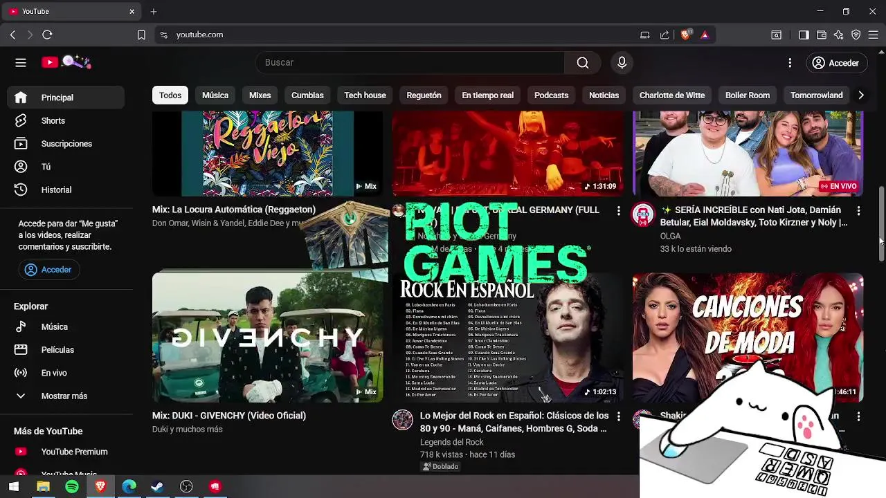Select the Todos filter chip
Viewport: 886px width, 498px height.
click(170, 95)
